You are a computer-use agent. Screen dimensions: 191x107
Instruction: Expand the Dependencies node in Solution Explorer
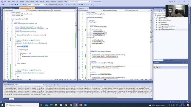156,19
